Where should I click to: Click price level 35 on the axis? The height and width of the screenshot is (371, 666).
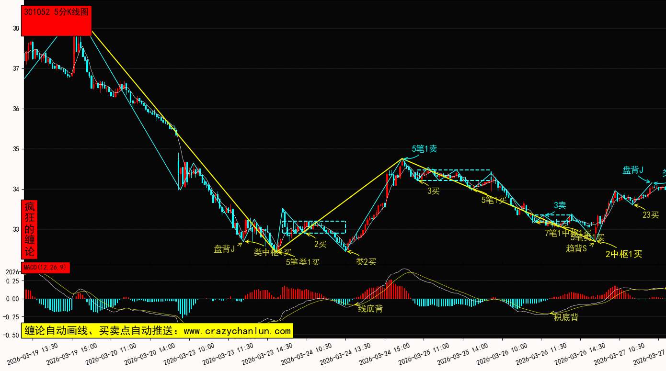16,149
